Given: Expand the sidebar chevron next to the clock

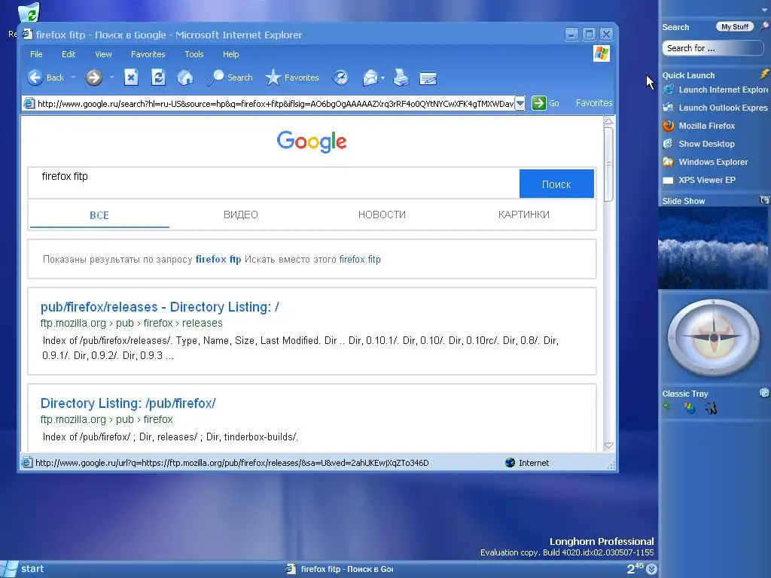Looking at the screenshot, I should click(x=652, y=569).
